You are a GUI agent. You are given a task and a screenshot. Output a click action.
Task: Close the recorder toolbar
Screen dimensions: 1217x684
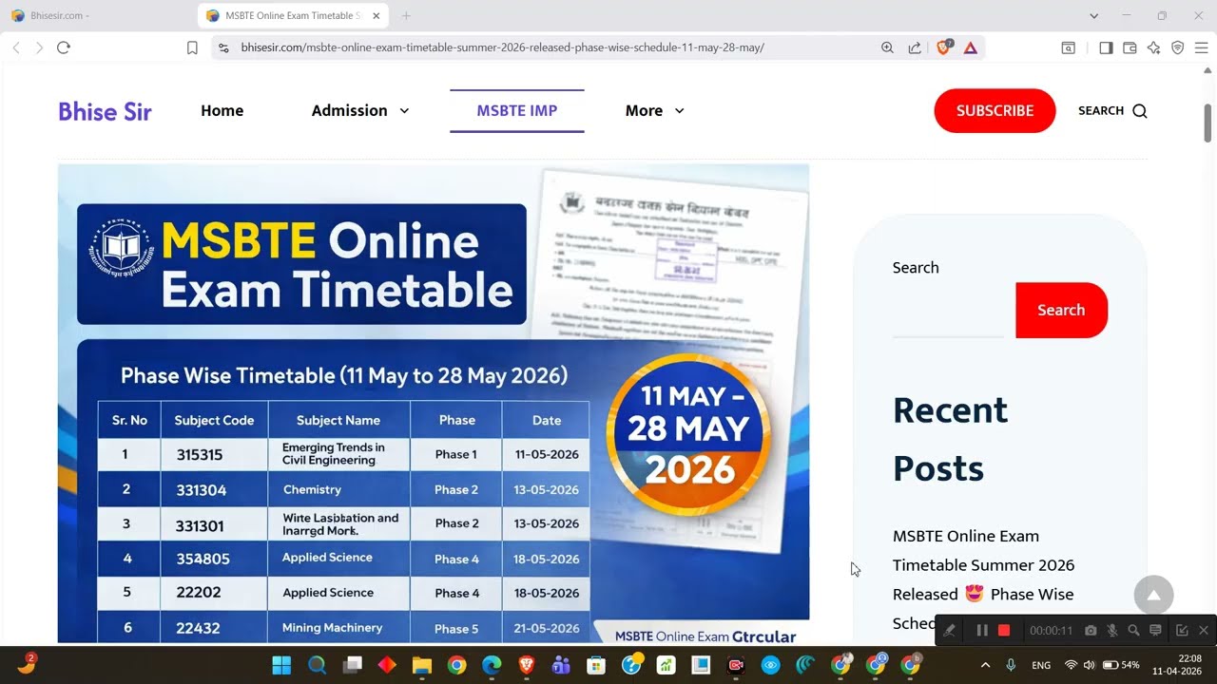[1204, 630]
